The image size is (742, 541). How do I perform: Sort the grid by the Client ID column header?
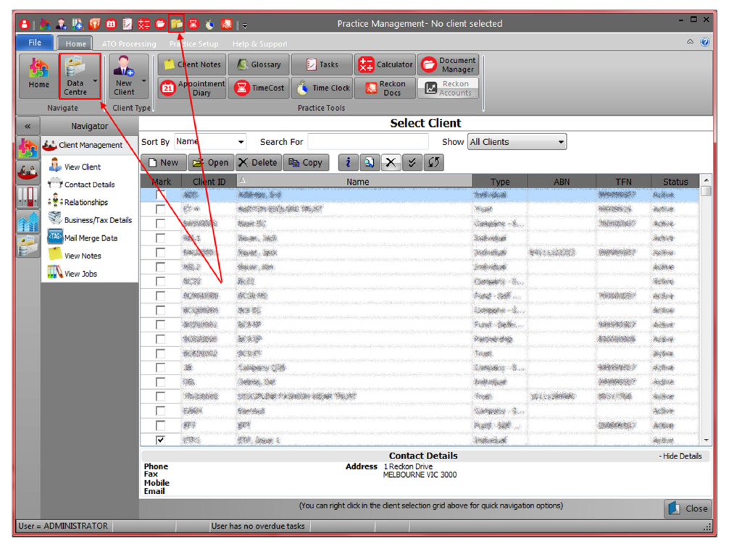209,182
